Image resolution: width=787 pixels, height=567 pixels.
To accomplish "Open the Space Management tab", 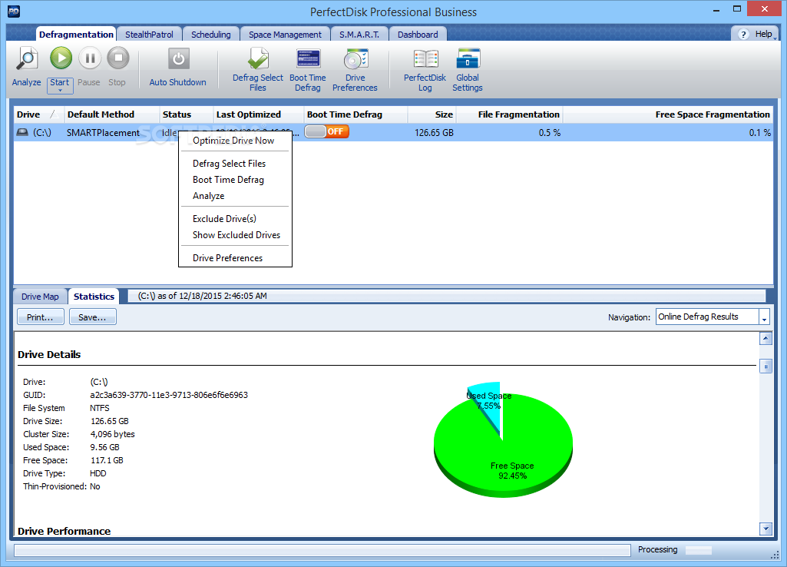I will pyautogui.click(x=285, y=34).
